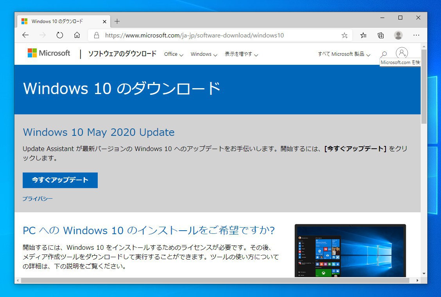Click the Windows 10 May 2020 Update heading
Viewport: 441px width, 297px height.
click(99, 132)
